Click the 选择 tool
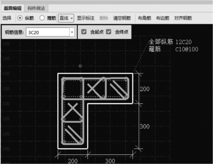 pos(7,18)
